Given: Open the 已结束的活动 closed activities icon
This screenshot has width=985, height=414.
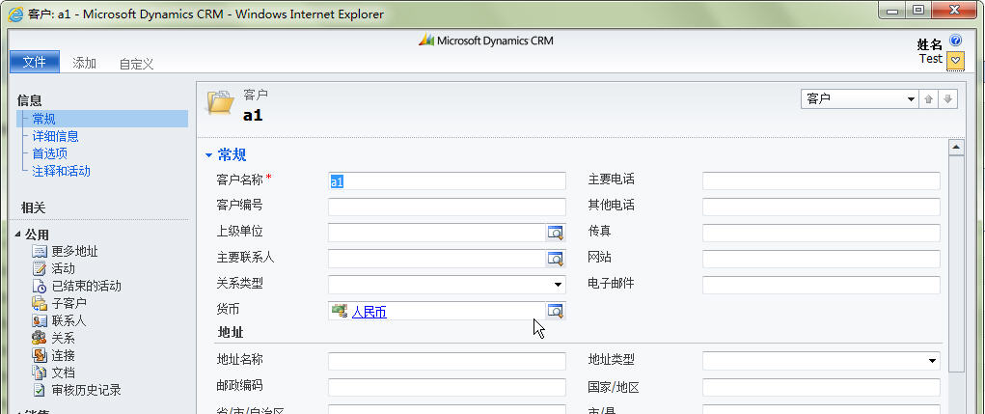Looking at the screenshot, I should [40, 286].
